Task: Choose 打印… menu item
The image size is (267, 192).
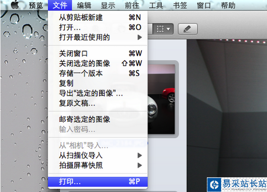Action: click(98, 182)
